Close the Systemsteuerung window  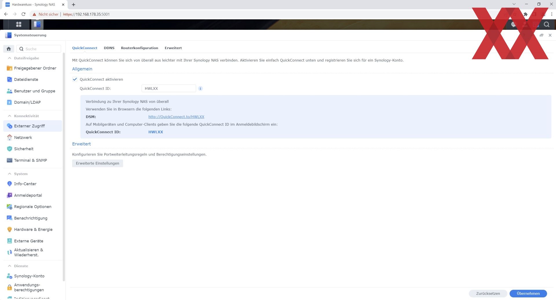[550, 35]
